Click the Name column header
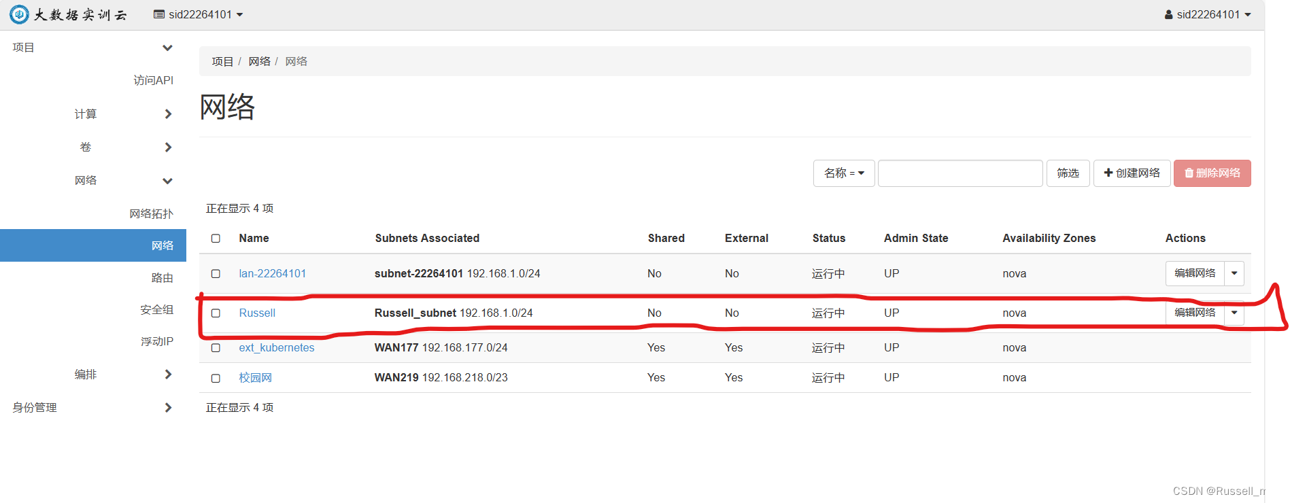This screenshot has height=503, width=1290. [254, 238]
